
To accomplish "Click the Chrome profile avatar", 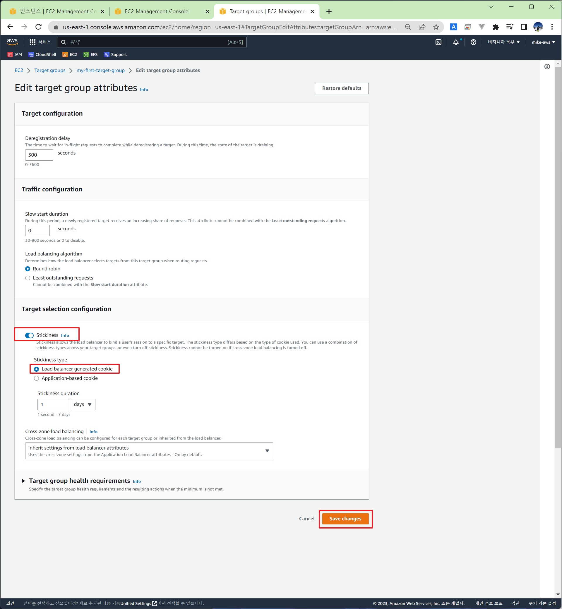I will (x=538, y=27).
